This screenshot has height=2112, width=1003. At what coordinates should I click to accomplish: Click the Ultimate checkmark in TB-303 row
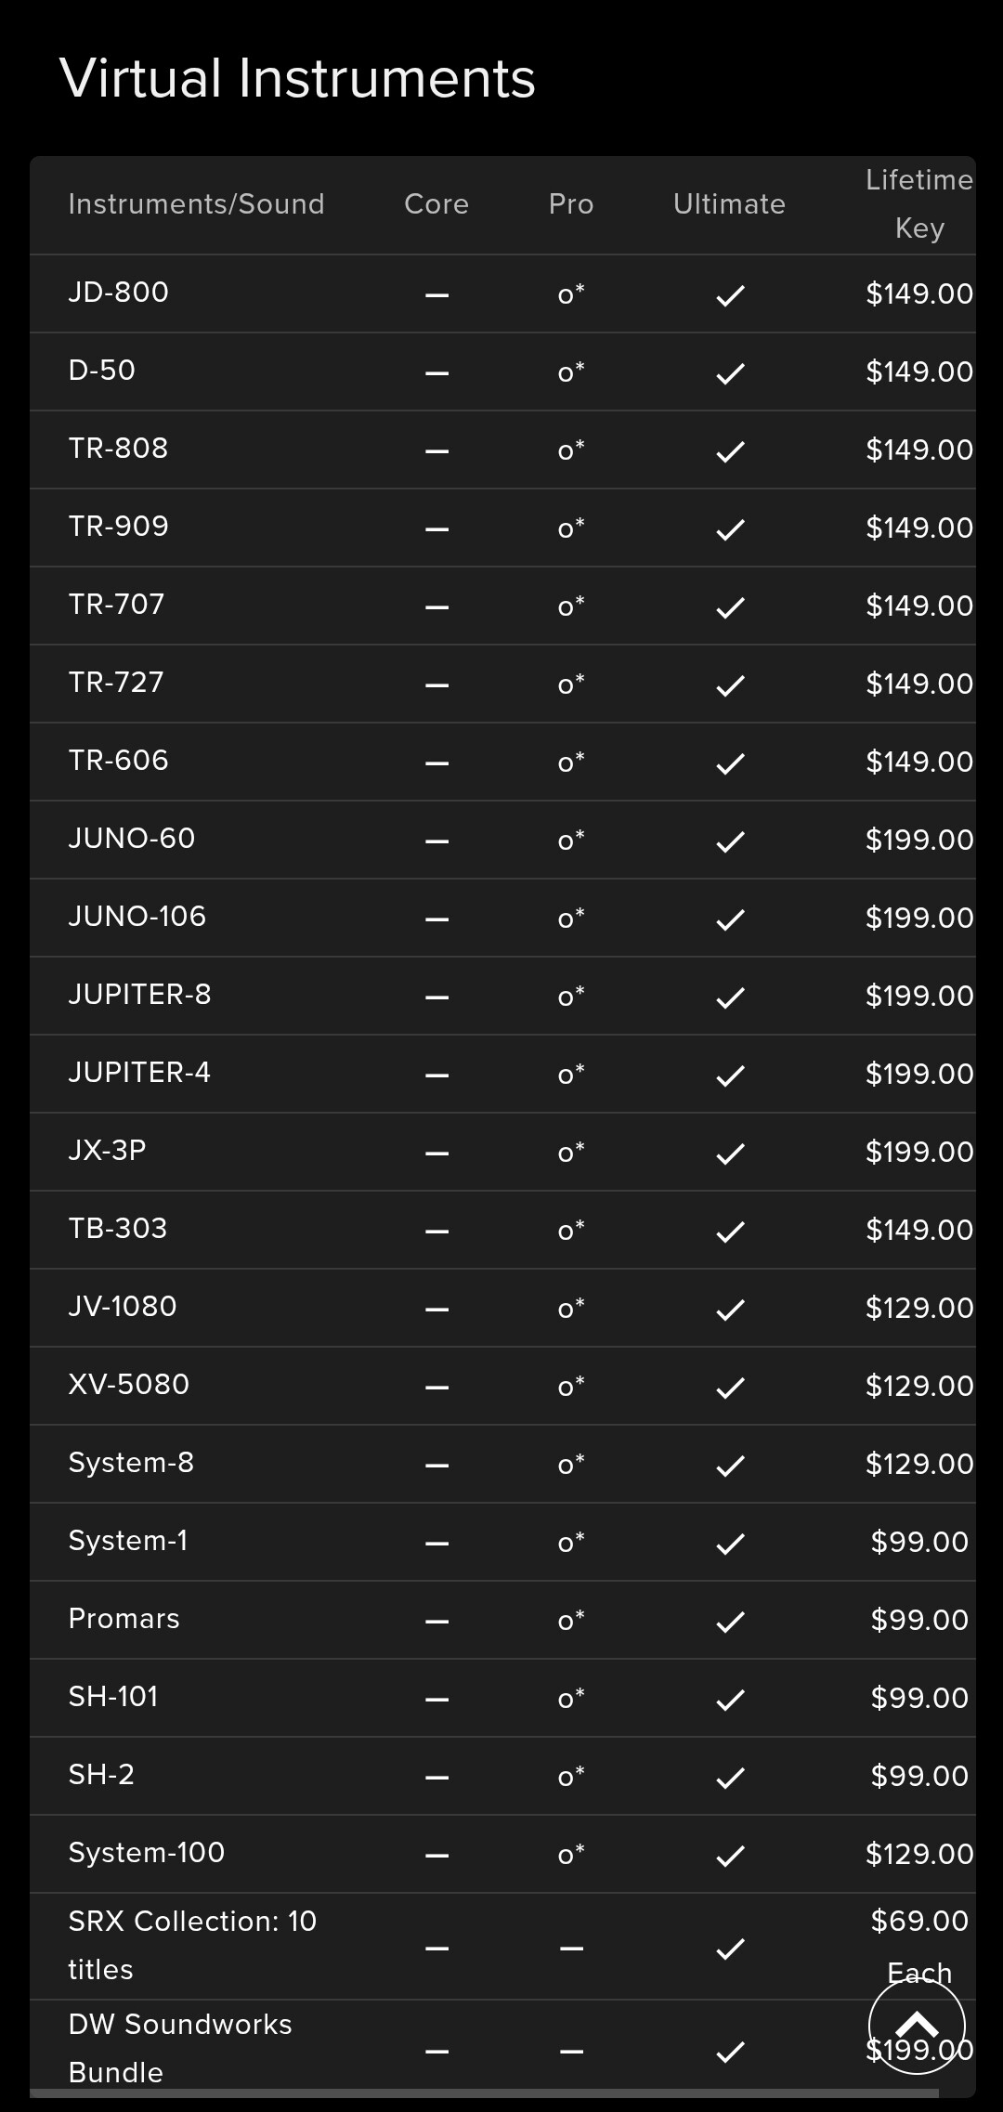point(731,1232)
